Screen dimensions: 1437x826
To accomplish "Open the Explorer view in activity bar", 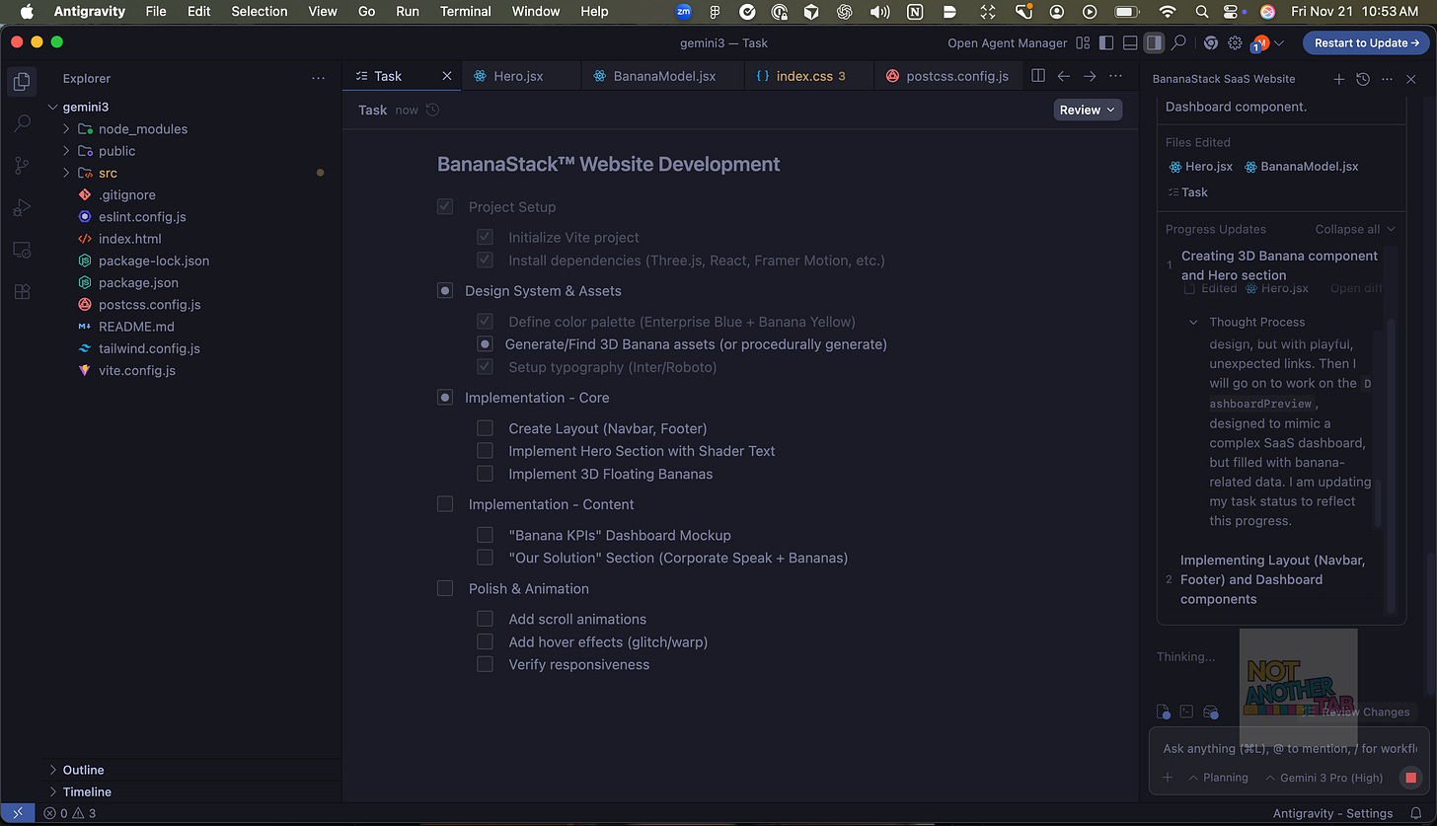I will 22,81.
